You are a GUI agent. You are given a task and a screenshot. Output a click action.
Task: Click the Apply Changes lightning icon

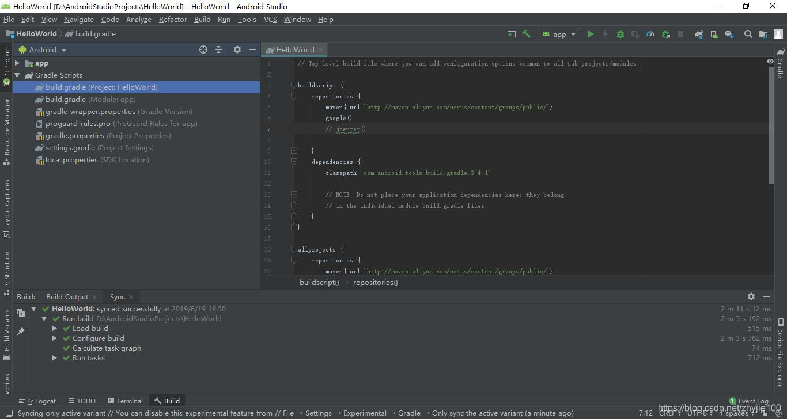[605, 34]
